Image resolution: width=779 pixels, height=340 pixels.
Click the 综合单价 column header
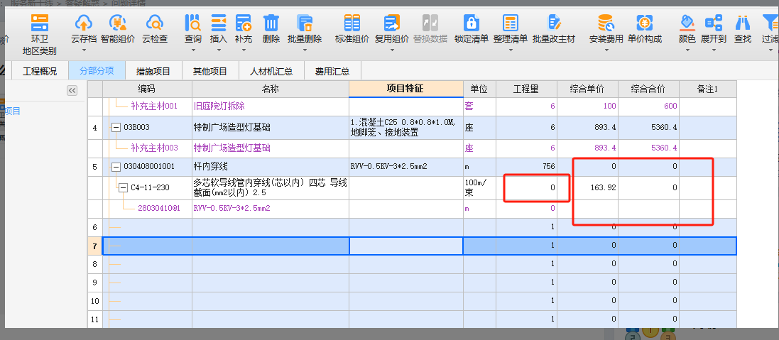pyautogui.click(x=587, y=89)
